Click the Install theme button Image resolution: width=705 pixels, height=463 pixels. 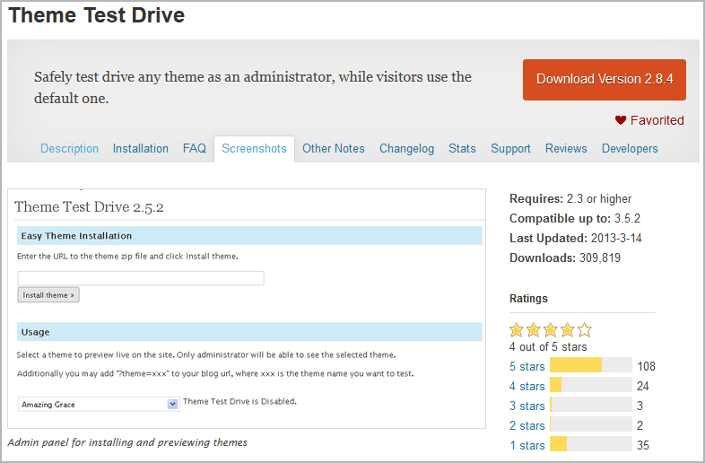coord(48,294)
